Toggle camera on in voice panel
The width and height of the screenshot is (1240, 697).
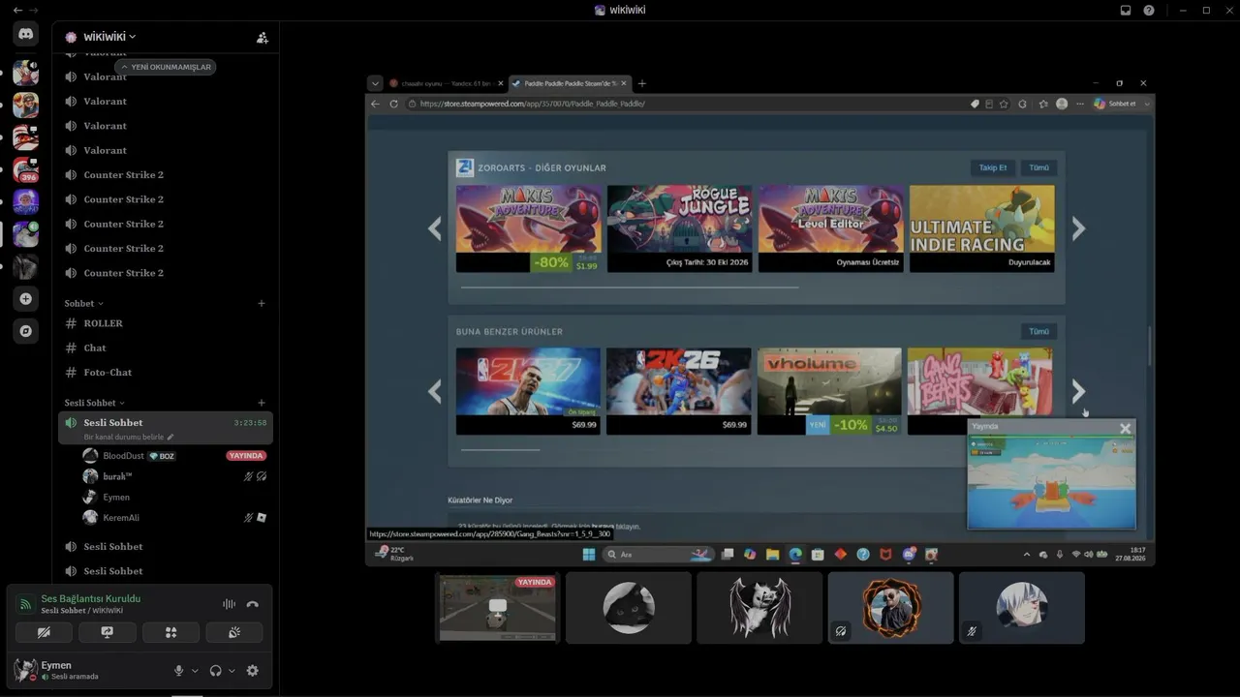(x=44, y=632)
